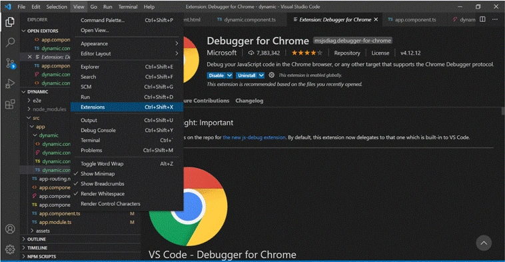This screenshot has width=505, height=262.
Task: Open the File menu
Action: pyautogui.click(x=21, y=7)
